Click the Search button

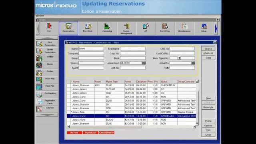click(208, 49)
